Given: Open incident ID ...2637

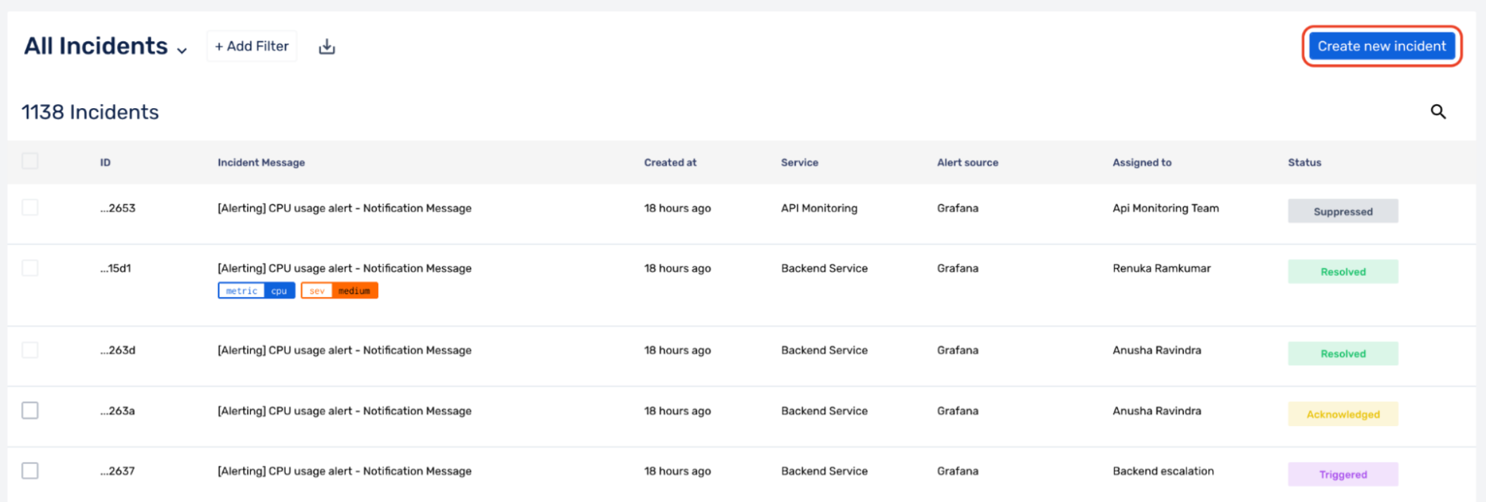Looking at the screenshot, I should point(118,471).
